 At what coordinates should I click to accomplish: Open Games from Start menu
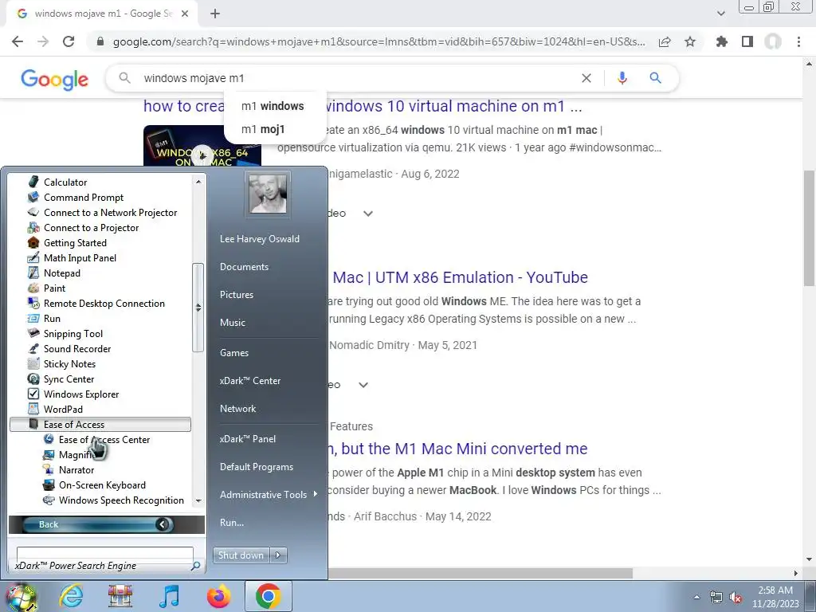click(x=234, y=352)
